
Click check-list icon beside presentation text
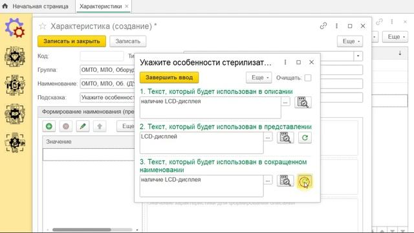pos(285,137)
